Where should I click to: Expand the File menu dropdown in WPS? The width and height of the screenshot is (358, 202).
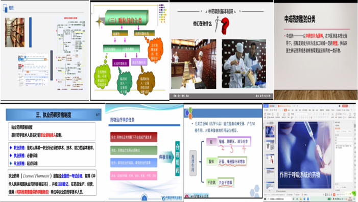(x=266, y=110)
